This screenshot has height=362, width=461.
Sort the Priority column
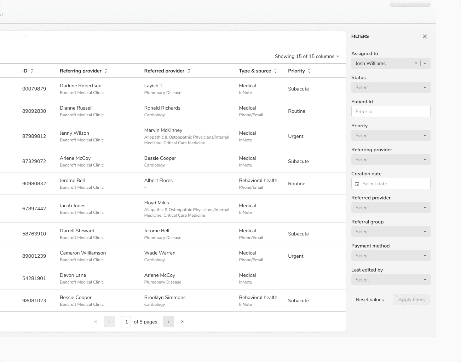point(309,71)
